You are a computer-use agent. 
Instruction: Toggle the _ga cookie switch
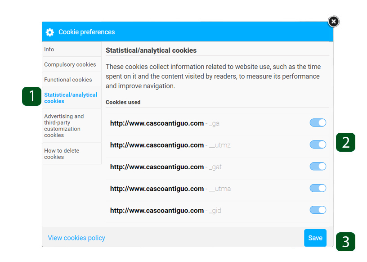tap(318, 122)
